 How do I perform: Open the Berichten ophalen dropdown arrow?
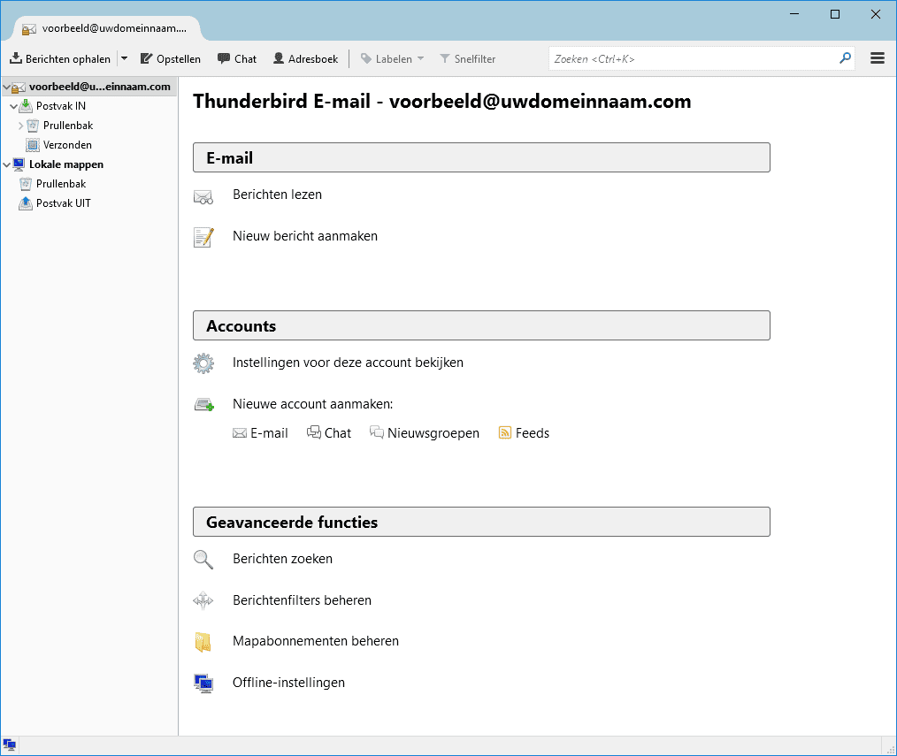[124, 59]
